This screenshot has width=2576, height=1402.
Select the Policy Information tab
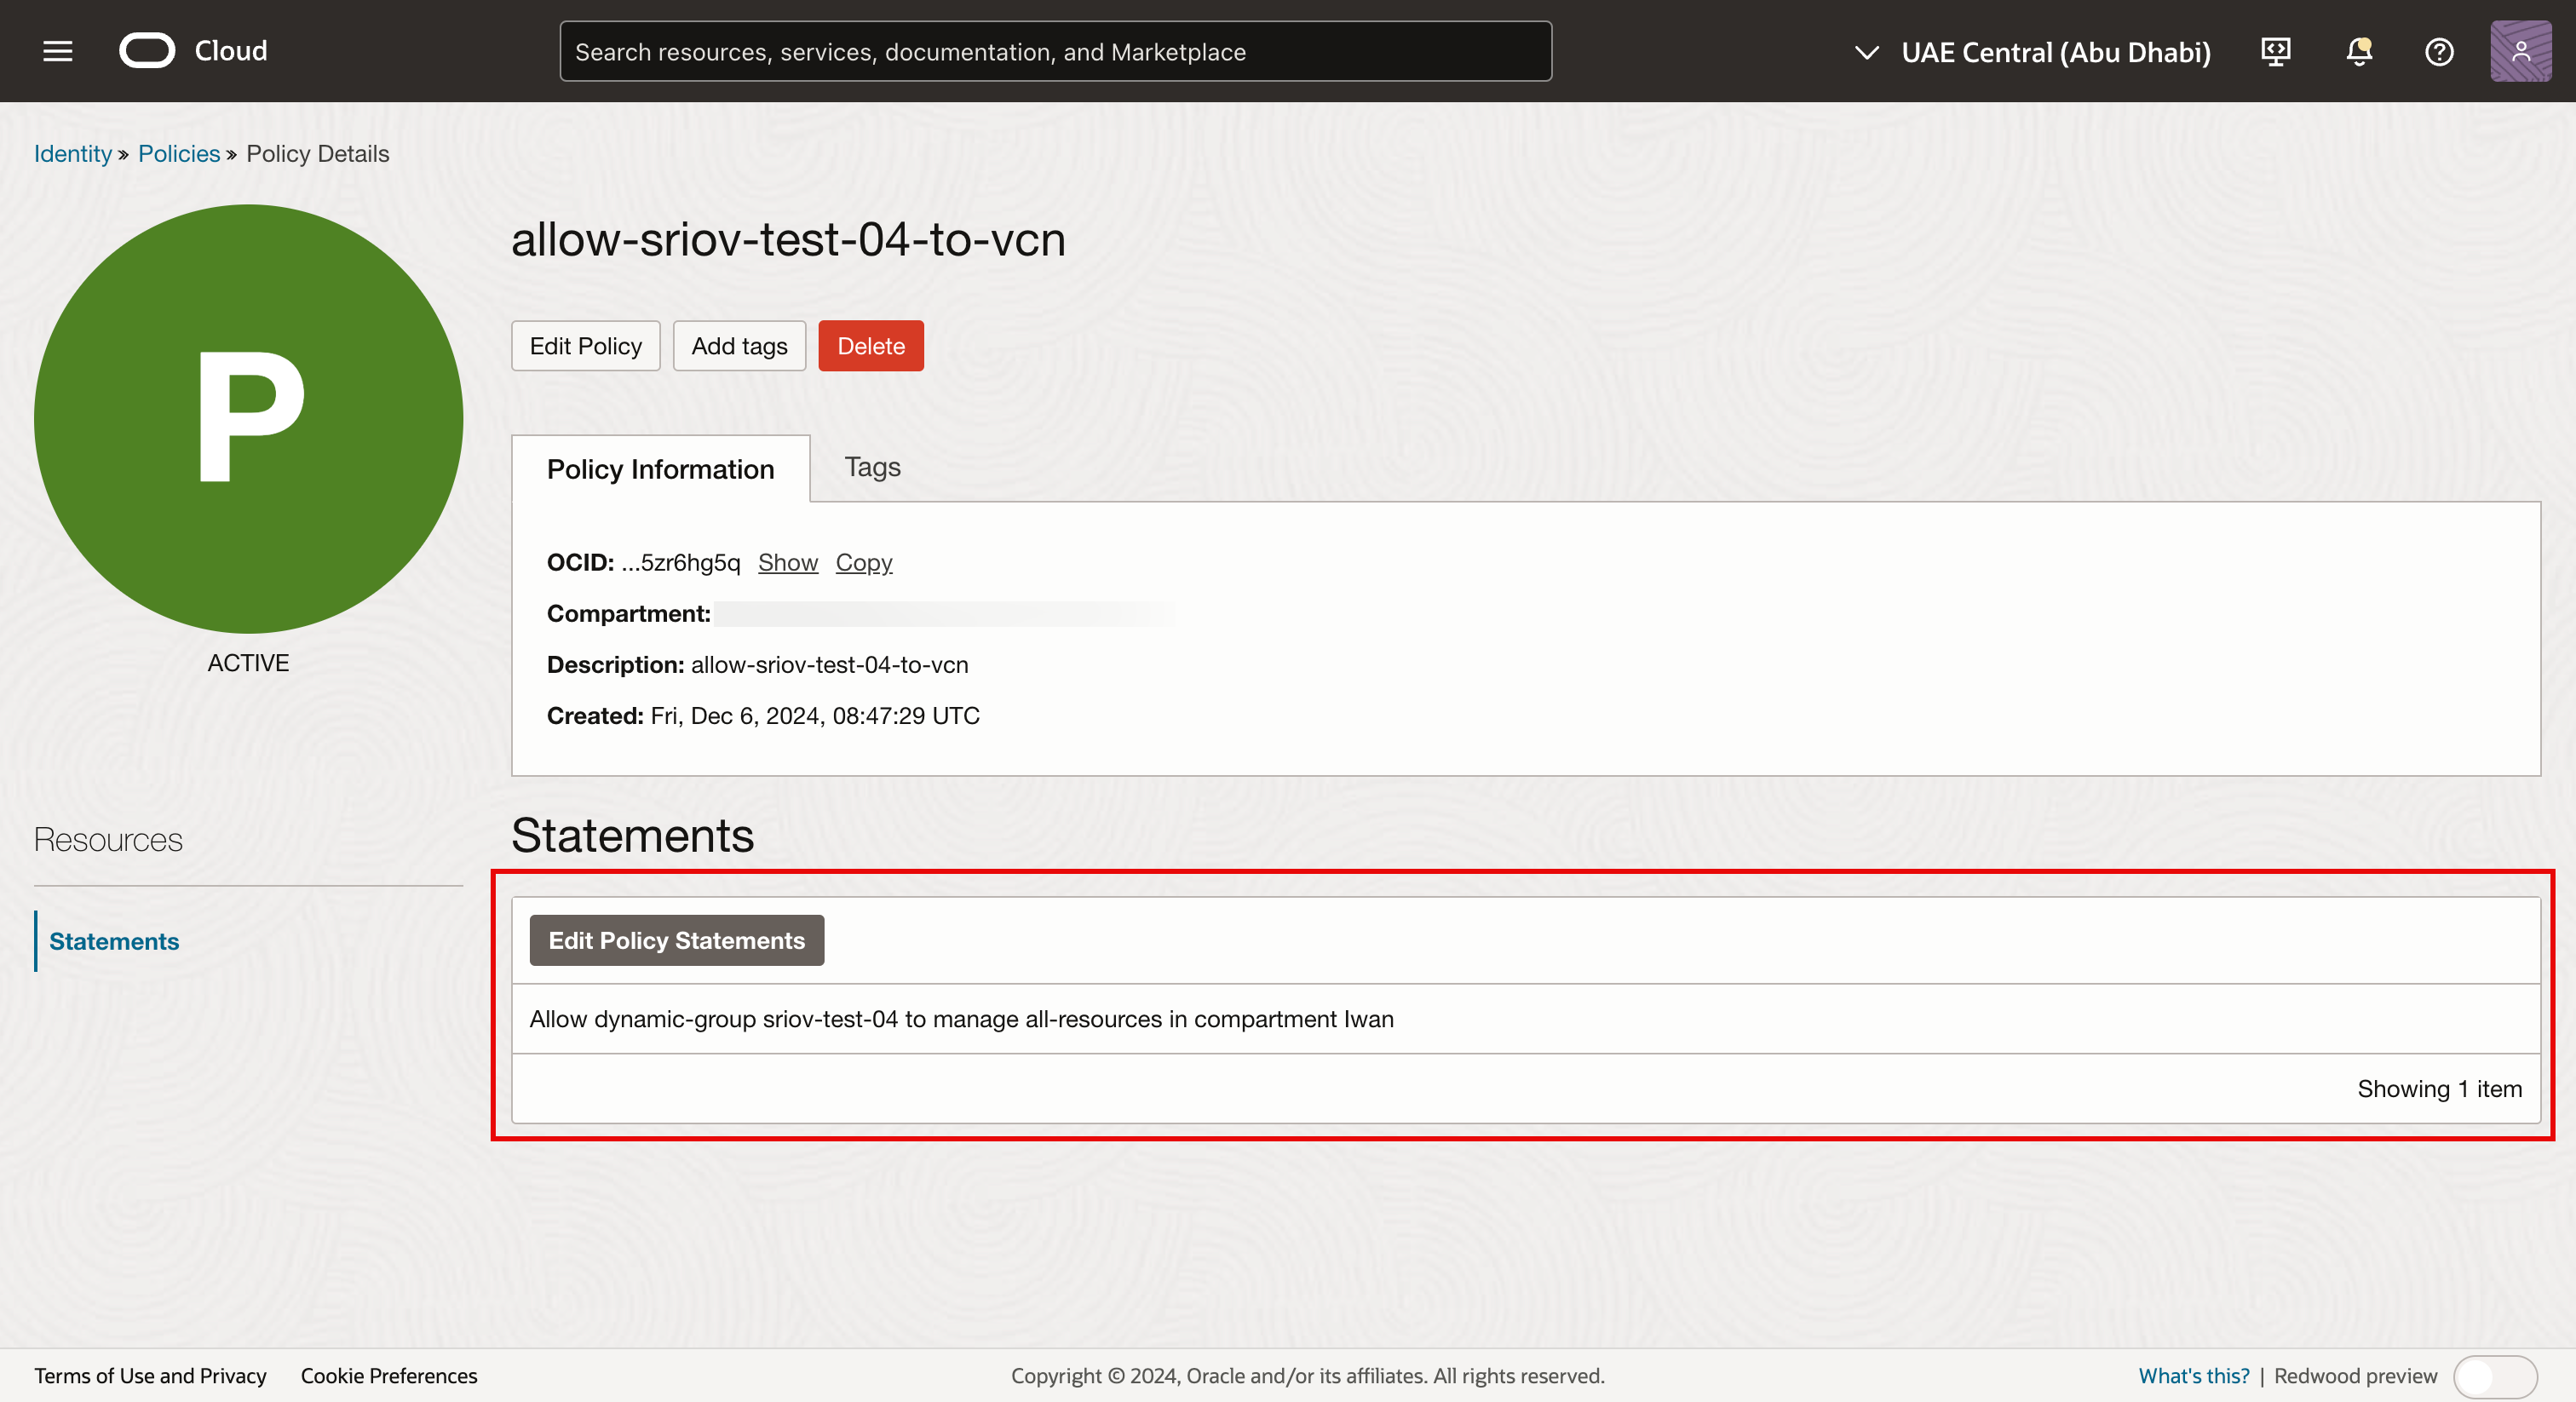coord(660,469)
